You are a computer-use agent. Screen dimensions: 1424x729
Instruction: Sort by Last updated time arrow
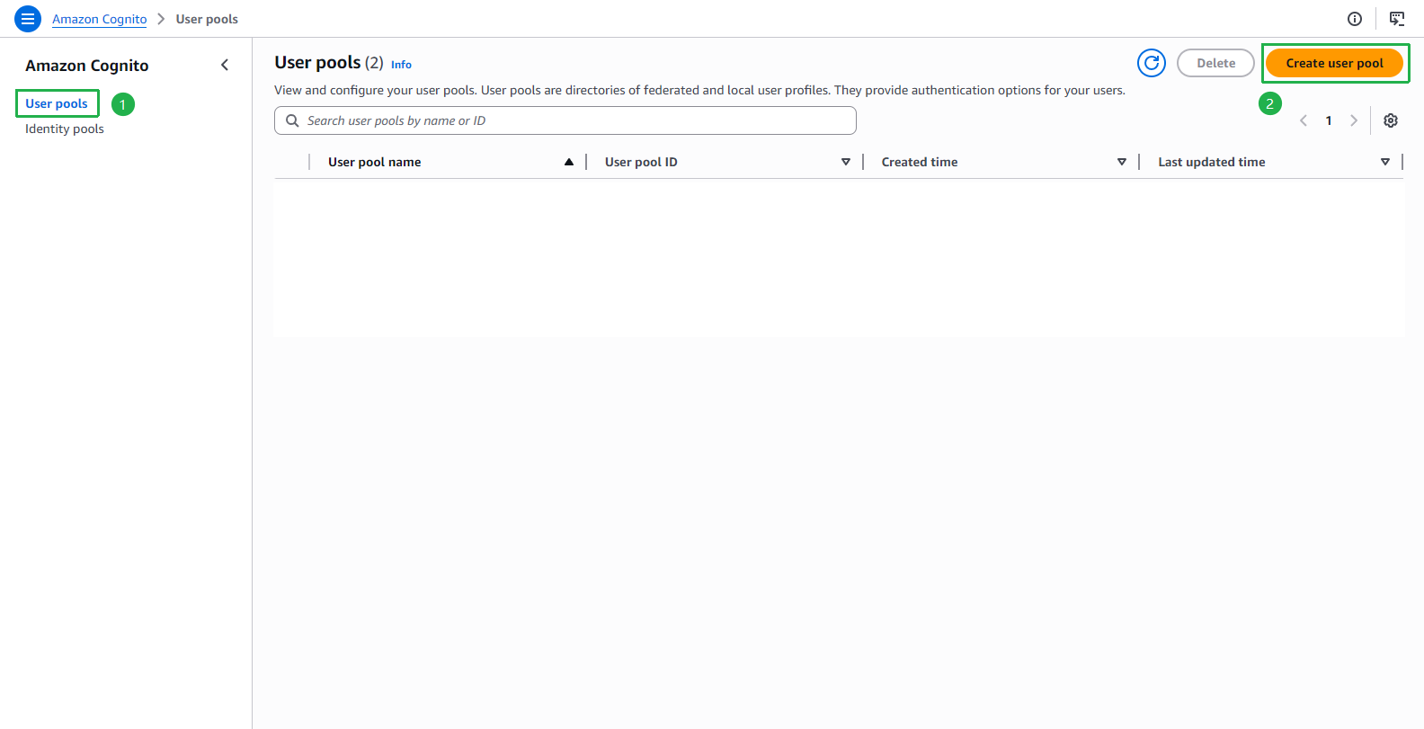(1385, 162)
